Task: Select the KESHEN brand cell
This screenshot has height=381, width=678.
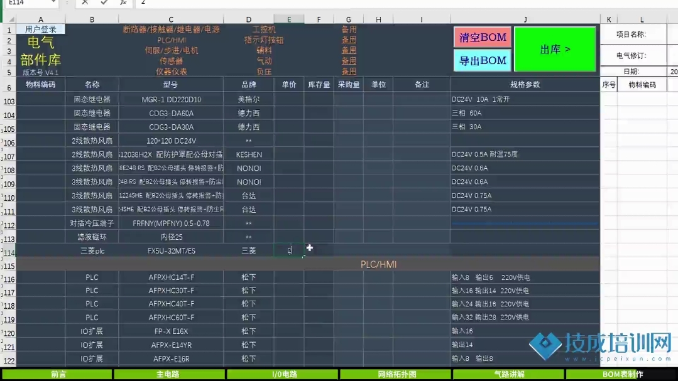Action: click(249, 154)
